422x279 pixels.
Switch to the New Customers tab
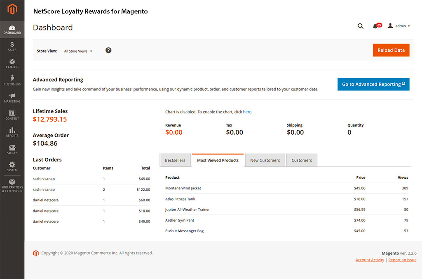(x=265, y=160)
